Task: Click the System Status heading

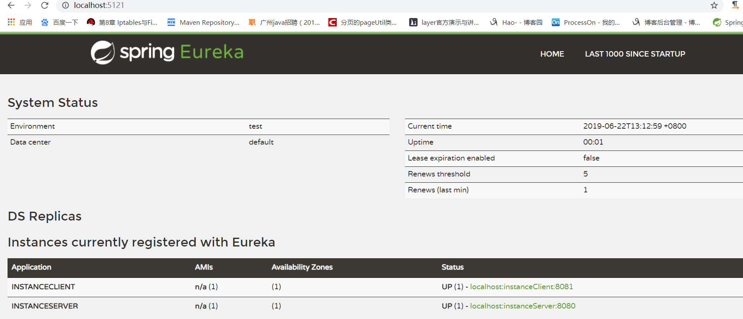Action: pyautogui.click(x=53, y=103)
